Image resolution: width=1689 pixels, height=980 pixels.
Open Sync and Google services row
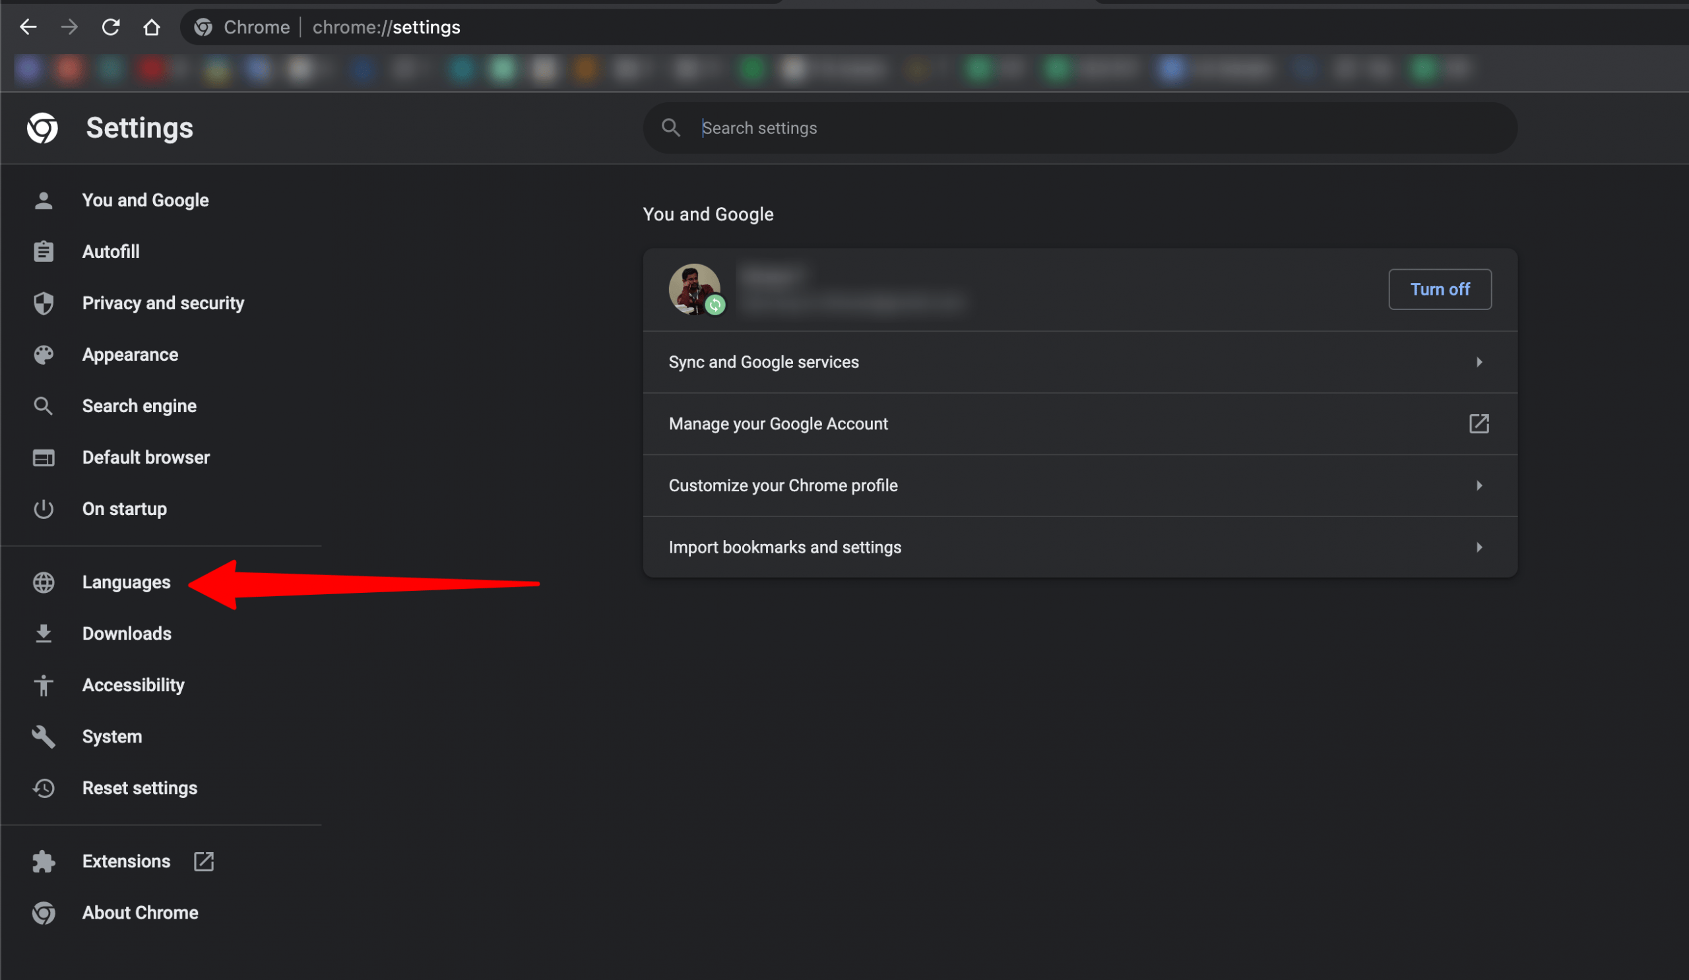1080,361
